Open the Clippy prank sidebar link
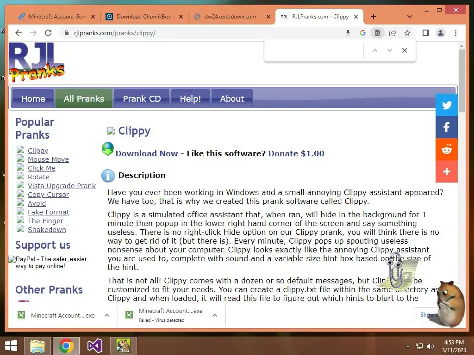The width and height of the screenshot is (474, 355). (38, 151)
